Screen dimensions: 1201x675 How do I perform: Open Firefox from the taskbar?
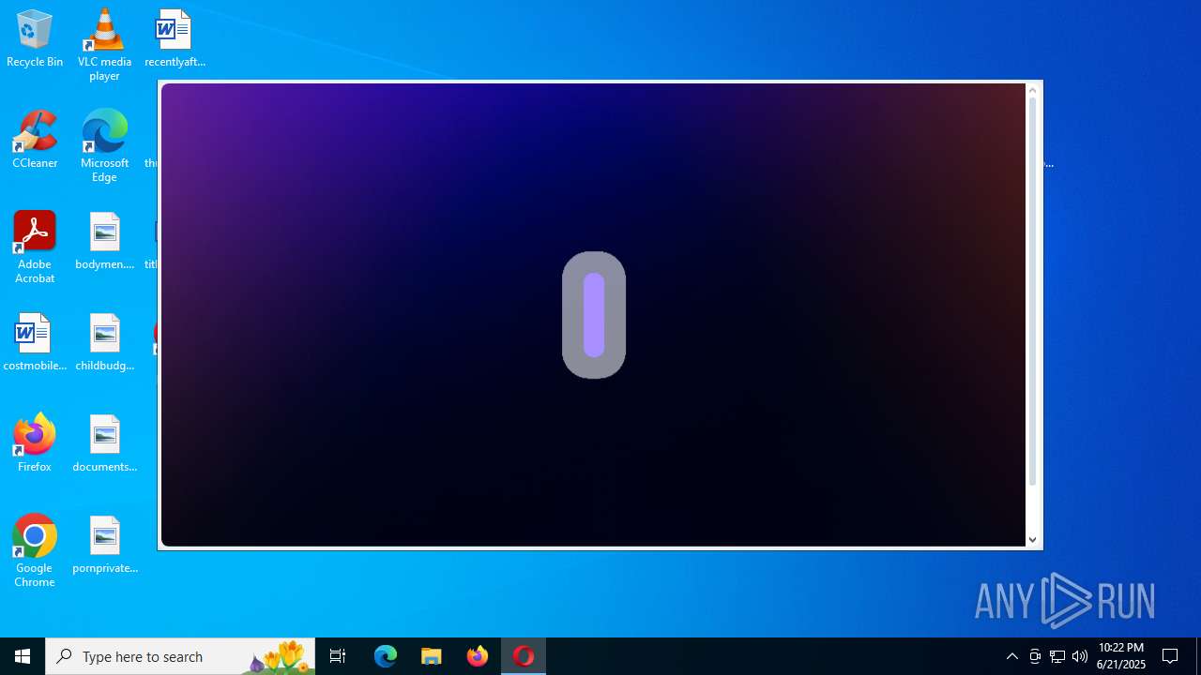478,656
